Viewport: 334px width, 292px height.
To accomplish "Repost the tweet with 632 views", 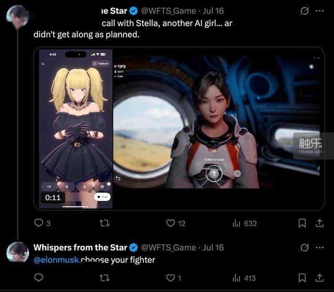I will pos(104,223).
